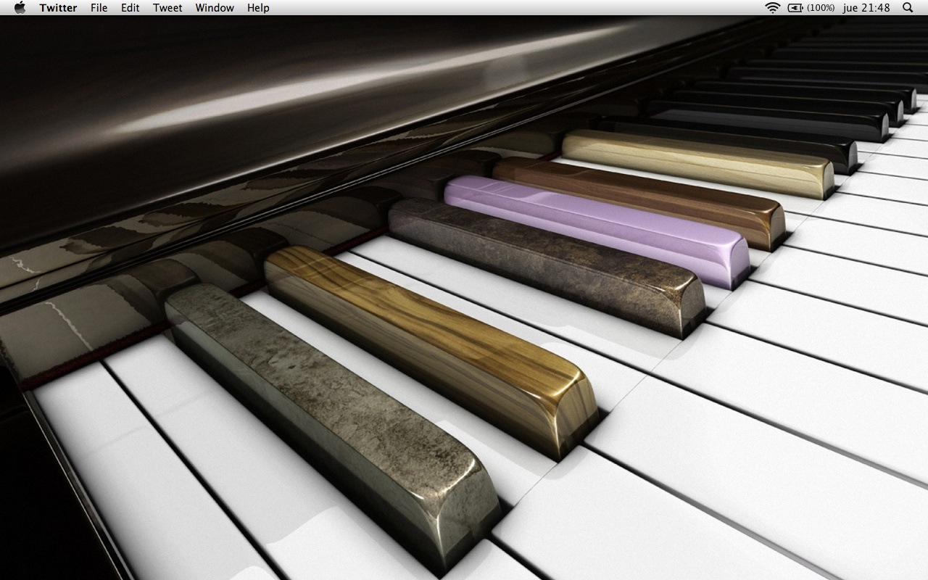Viewport: 928px width, 580px height.
Task: Open Spotlight search magnifier icon
Action: pyautogui.click(x=908, y=7)
